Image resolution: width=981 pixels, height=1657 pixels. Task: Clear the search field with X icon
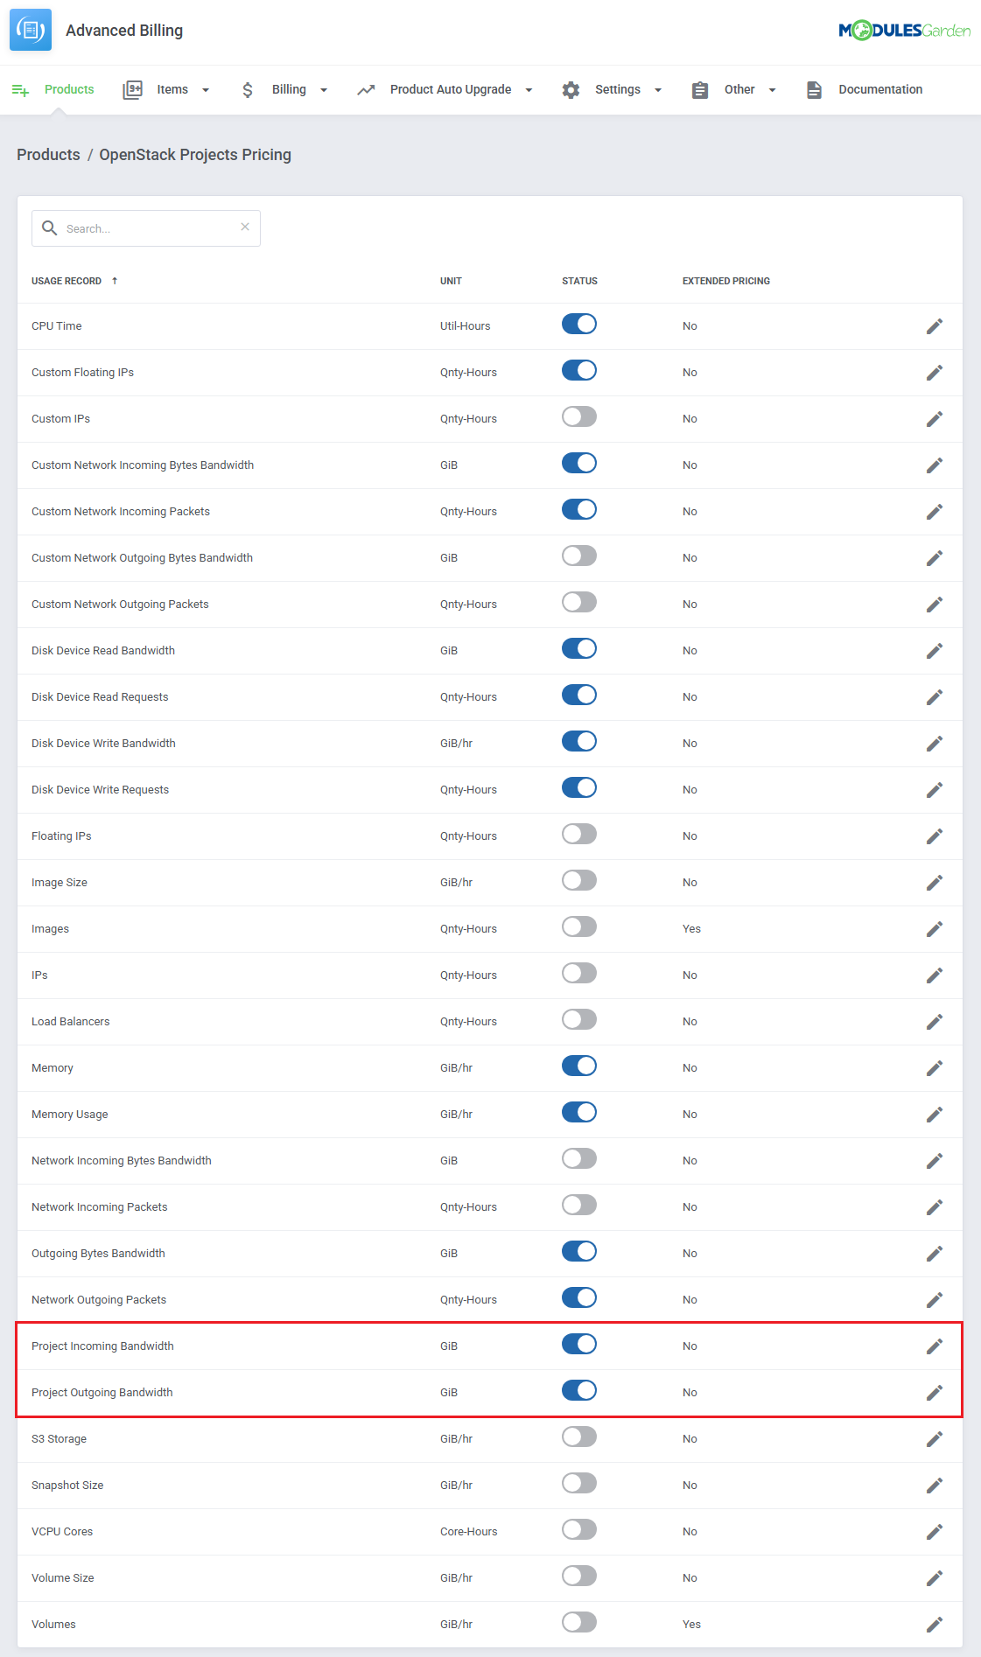coord(245,227)
